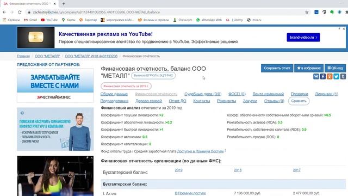Share the page on Facebook
The height and width of the screenshot is (196, 348).
322,76
